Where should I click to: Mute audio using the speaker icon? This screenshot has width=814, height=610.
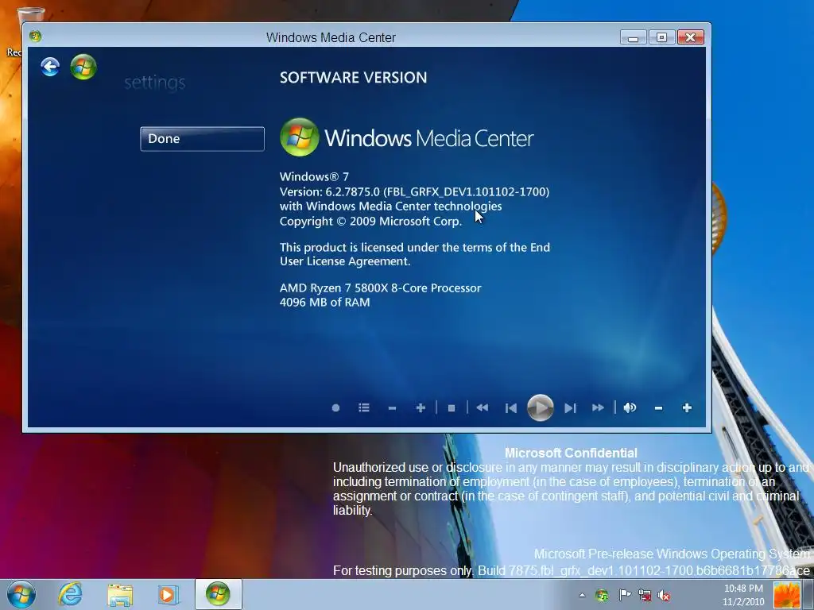pos(630,407)
